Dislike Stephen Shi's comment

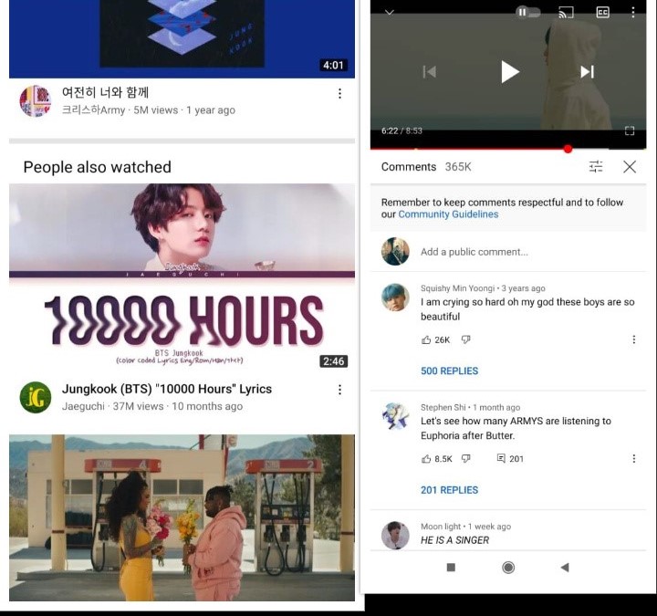[465, 459]
